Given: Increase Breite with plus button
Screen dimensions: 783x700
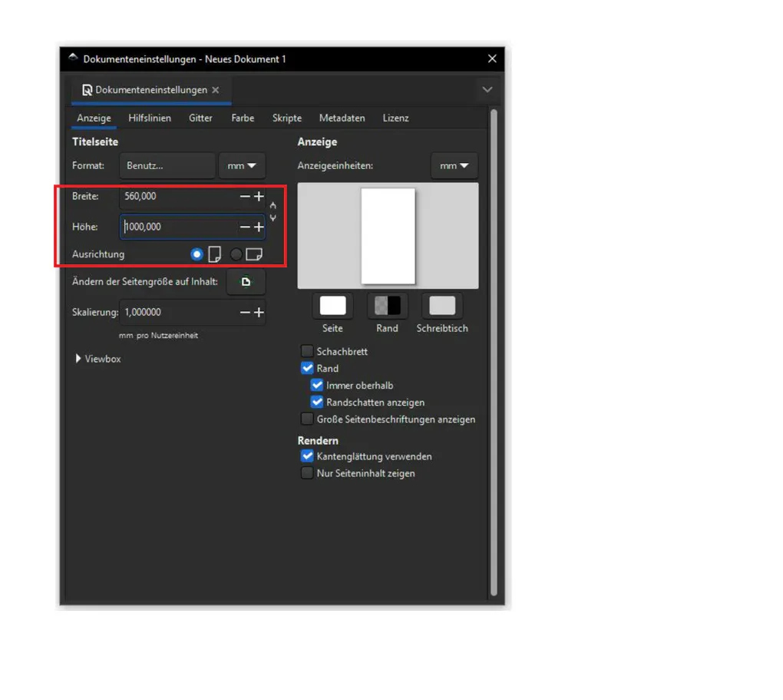Looking at the screenshot, I should [259, 197].
